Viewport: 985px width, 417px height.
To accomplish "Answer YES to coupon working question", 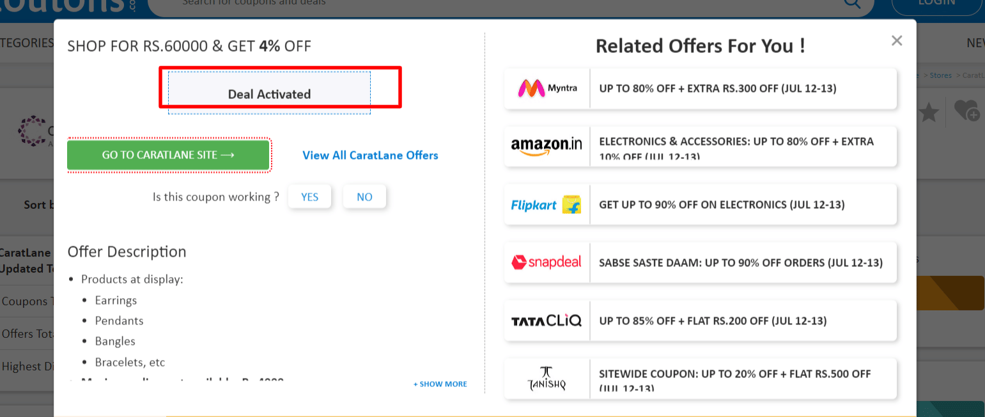I will click(x=309, y=197).
